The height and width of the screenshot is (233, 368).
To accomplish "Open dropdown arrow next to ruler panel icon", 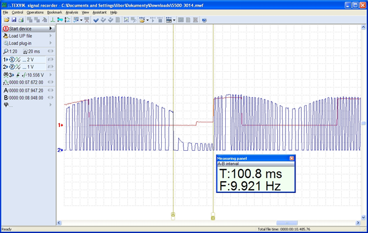I will tap(174, 20).
